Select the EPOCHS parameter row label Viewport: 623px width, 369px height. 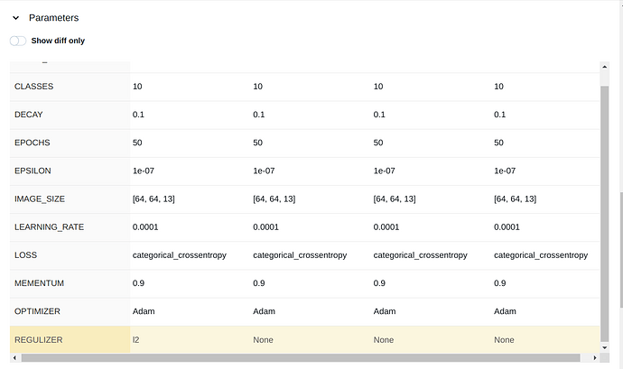pyautogui.click(x=33, y=143)
